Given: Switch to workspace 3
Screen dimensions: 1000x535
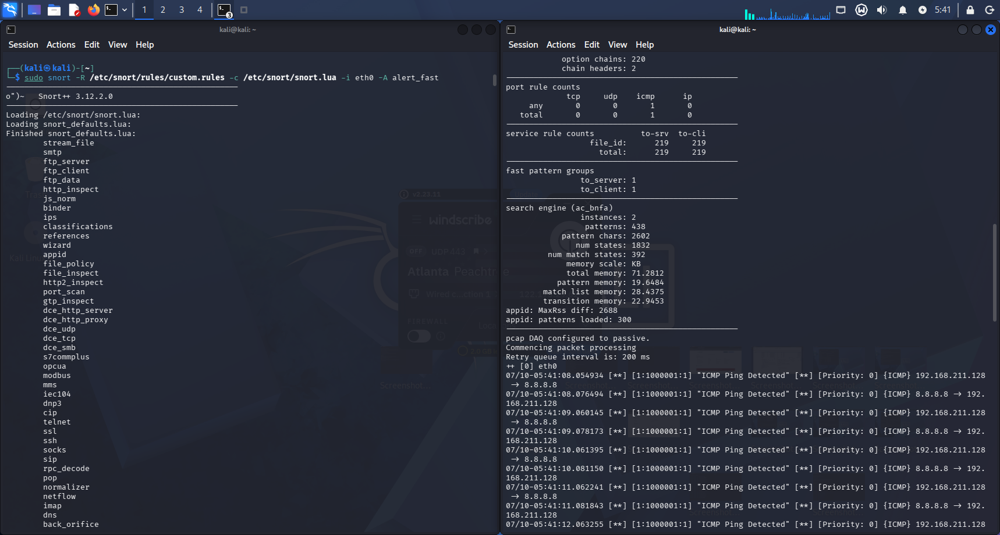Looking at the screenshot, I should [x=182, y=10].
